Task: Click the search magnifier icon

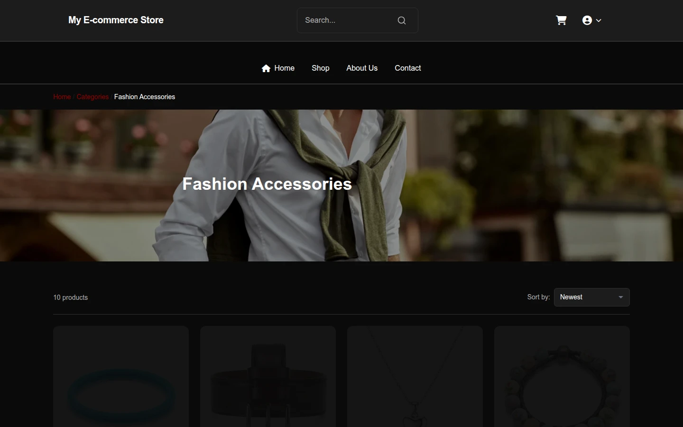Action: pyautogui.click(x=402, y=20)
